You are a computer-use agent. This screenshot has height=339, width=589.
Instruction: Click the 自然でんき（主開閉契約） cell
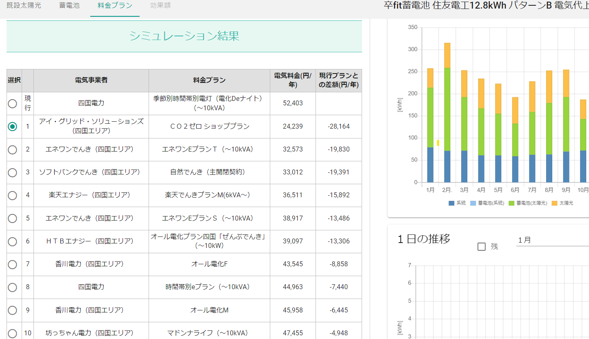(209, 172)
